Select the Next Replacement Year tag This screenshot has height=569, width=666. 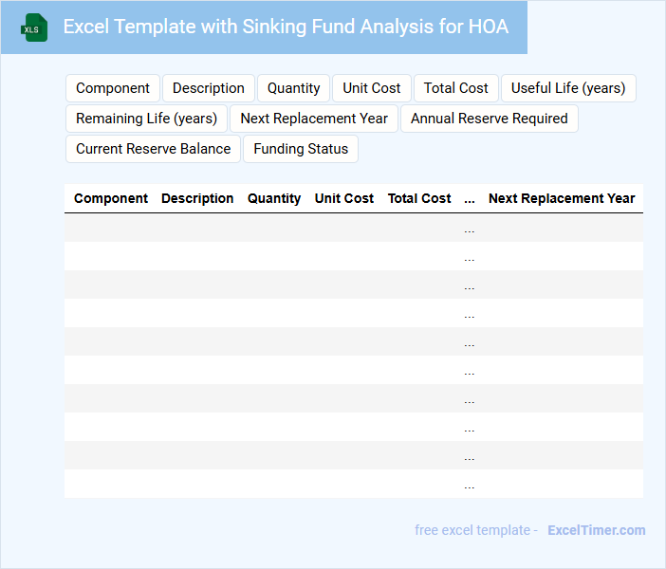pos(314,119)
